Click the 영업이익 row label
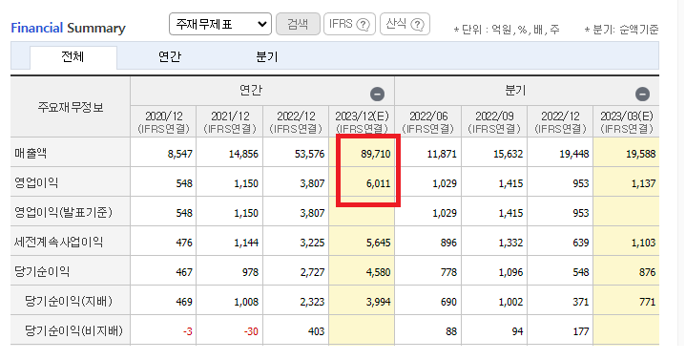Image resolution: width=686 pixels, height=360 pixels. click(36, 182)
